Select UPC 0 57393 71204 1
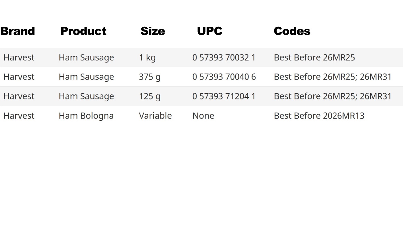The image size is (403, 228). (x=224, y=96)
